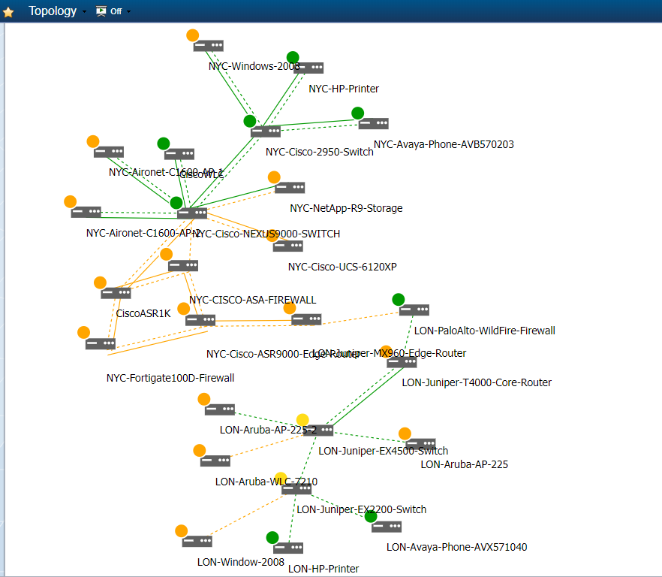Select the LON-Juniper-MX960-Edge-Router device icon
This screenshot has height=577, width=662.
click(x=306, y=319)
